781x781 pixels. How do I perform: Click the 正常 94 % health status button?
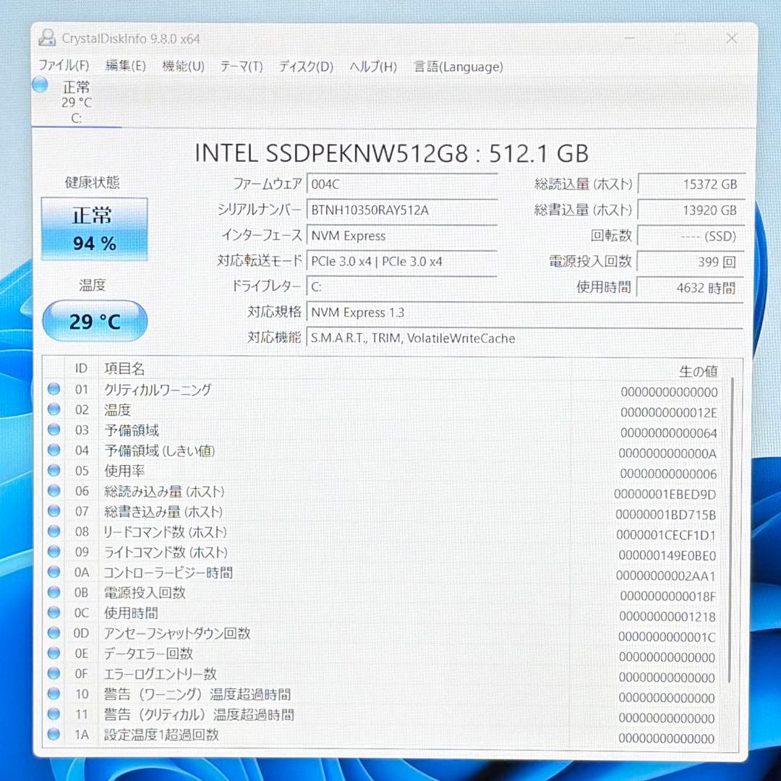[94, 229]
